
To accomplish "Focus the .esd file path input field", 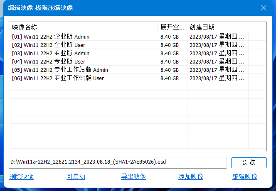I will point(118,162).
